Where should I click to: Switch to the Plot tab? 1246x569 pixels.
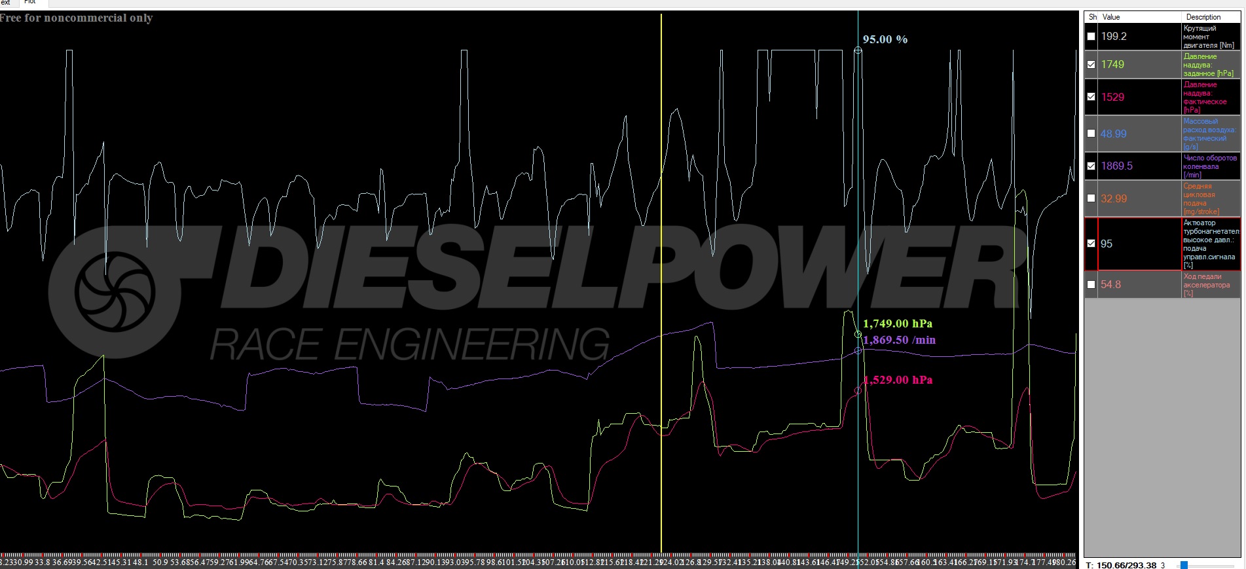pos(30,3)
